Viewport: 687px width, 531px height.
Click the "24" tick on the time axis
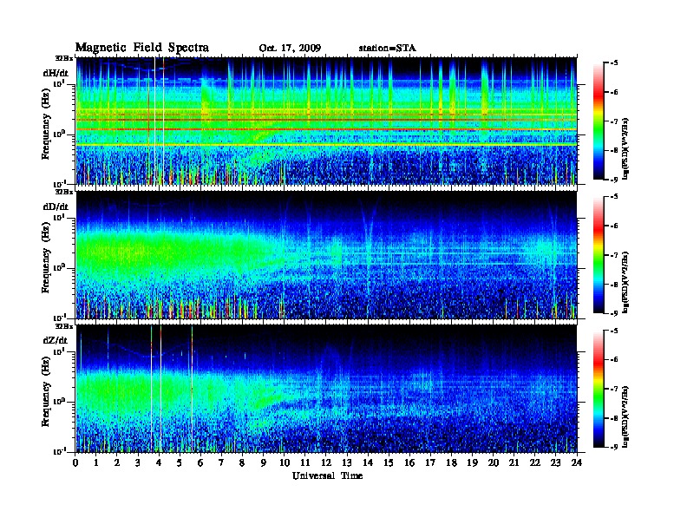pos(577,462)
